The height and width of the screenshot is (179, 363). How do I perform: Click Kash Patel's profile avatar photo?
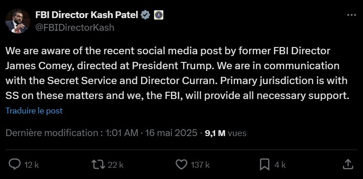[x=18, y=21]
